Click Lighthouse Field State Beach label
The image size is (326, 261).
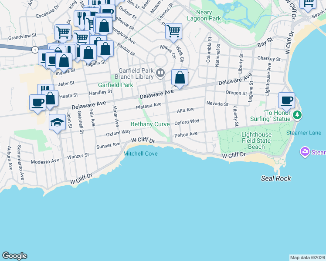coord(256,141)
